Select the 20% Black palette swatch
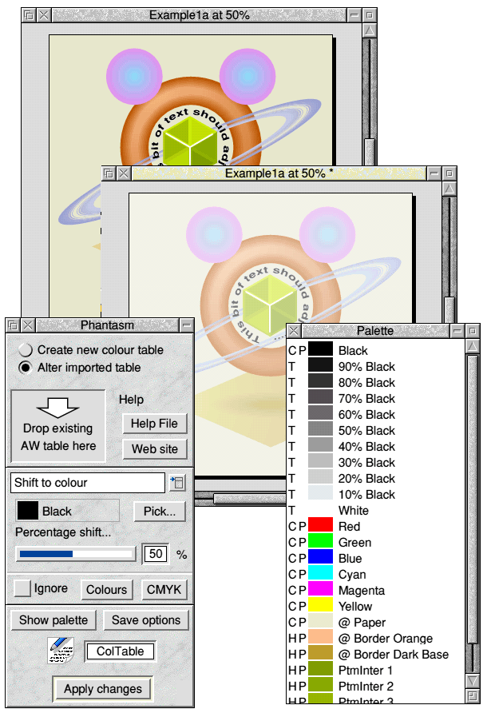 tap(321, 477)
